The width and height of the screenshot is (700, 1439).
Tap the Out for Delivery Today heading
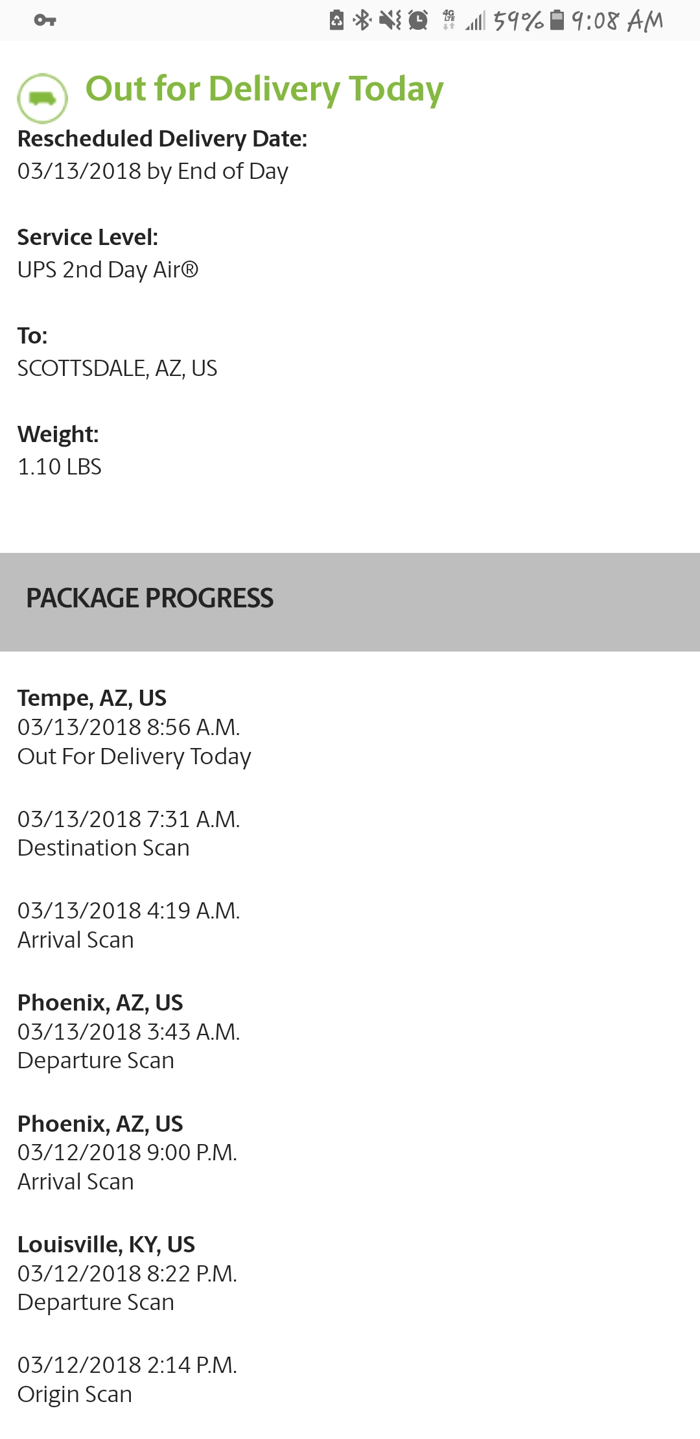[x=264, y=89]
